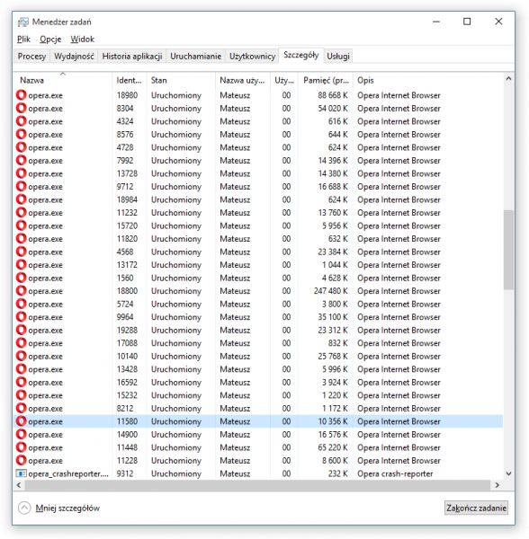Select memory value 3 924 K
Screen dimensions: 529x539
click(335, 383)
